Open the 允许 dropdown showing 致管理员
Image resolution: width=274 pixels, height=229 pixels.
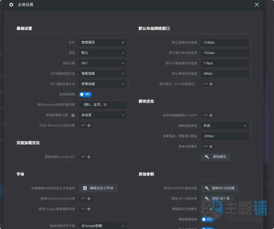(103, 43)
